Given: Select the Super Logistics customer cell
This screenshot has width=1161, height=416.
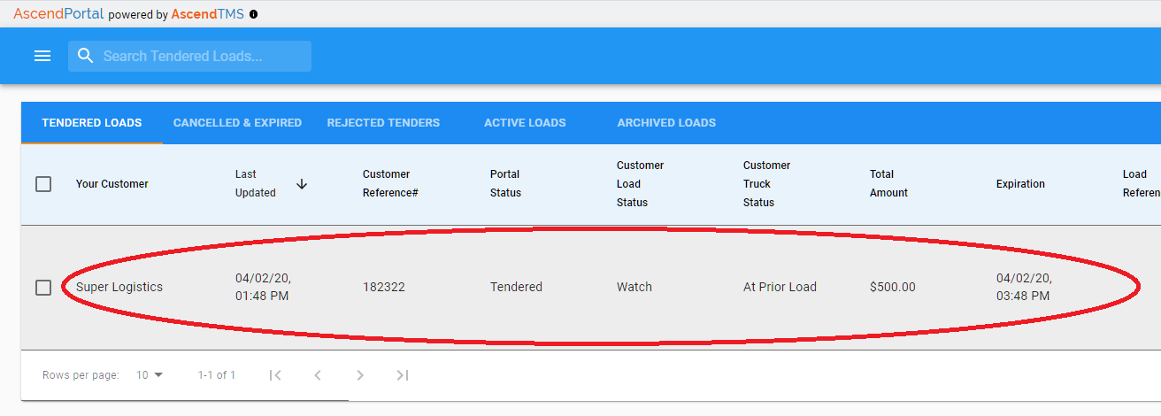Looking at the screenshot, I should click(119, 287).
